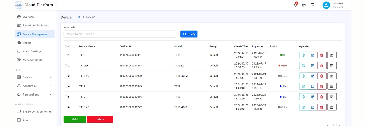Focus the Device Name/Device ID keyword field
This screenshot has height=126, width=365.
(120, 34)
